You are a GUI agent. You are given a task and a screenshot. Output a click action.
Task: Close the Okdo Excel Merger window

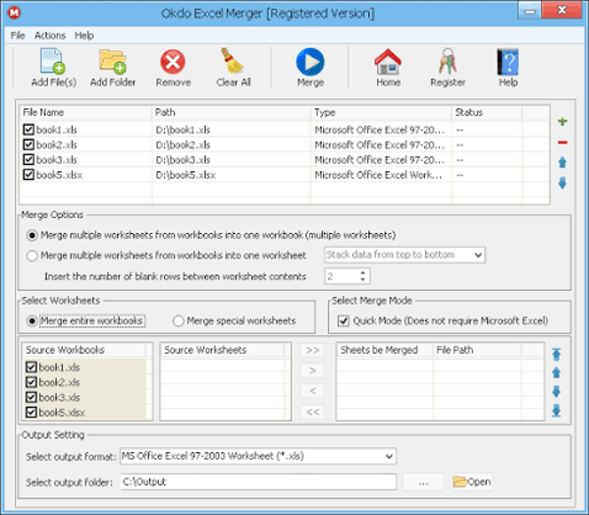[562, 10]
